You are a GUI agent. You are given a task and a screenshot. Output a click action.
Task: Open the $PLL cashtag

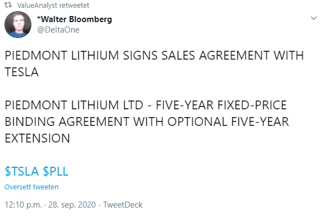pyautogui.click(x=56, y=171)
